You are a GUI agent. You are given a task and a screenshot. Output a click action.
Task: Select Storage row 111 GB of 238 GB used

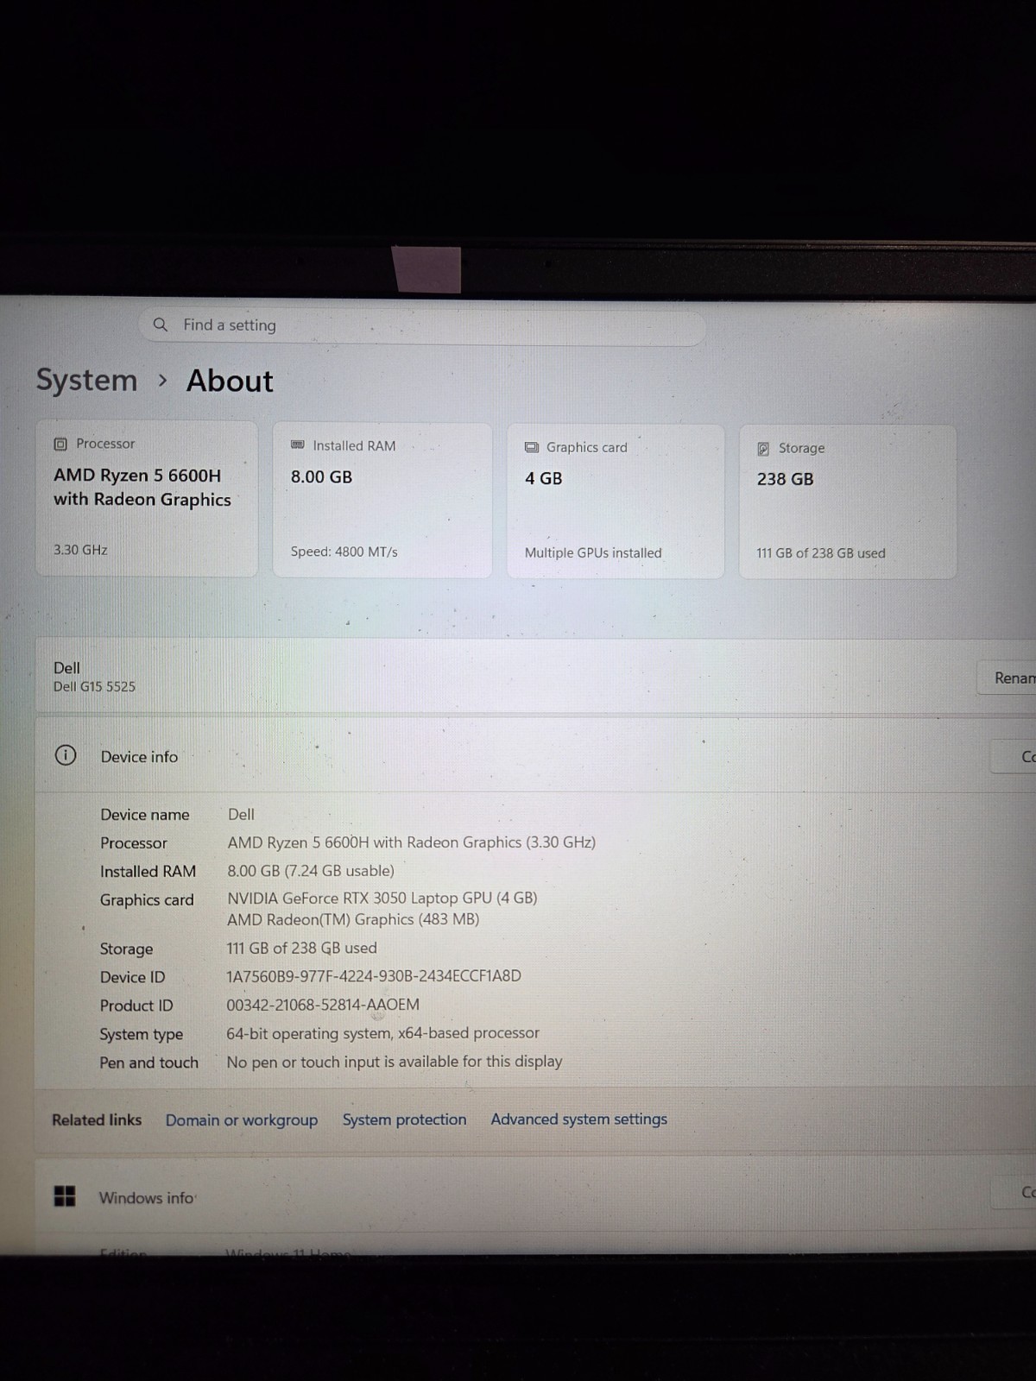tap(301, 948)
